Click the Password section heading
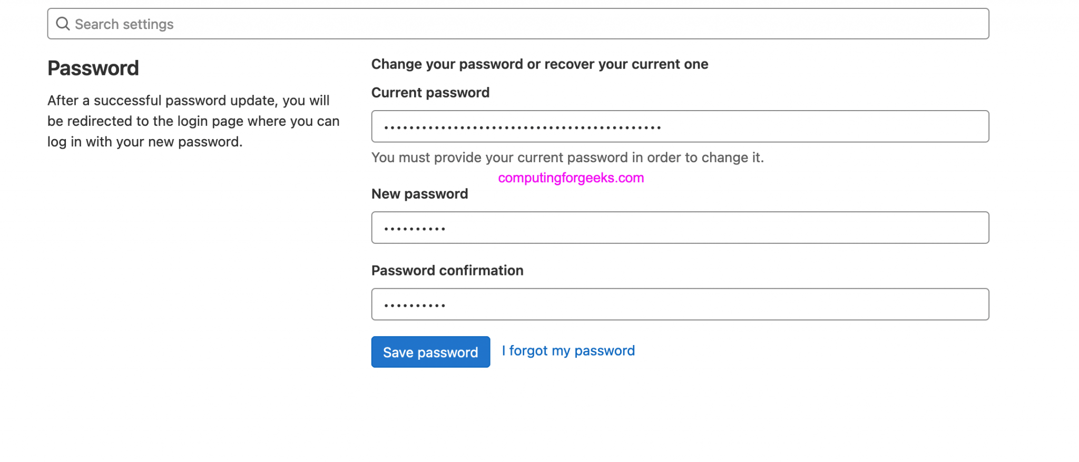Screen dimensions: 1079x462 [93, 68]
